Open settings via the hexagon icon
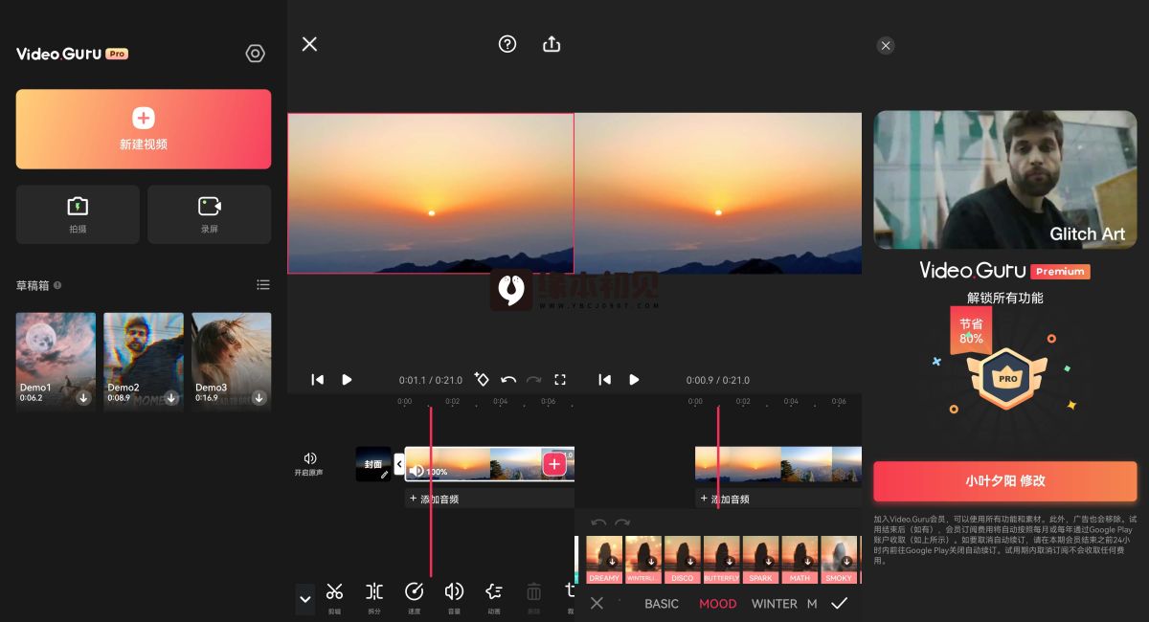Image resolution: width=1149 pixels, height=622 pixels. point(255,54)
